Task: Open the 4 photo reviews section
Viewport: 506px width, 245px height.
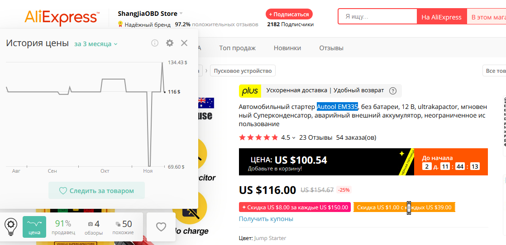Action: tap(94, 227)
